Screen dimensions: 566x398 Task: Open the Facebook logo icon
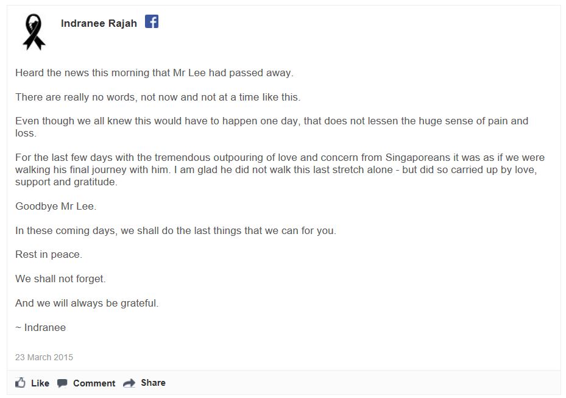click(x=152, y=22)
